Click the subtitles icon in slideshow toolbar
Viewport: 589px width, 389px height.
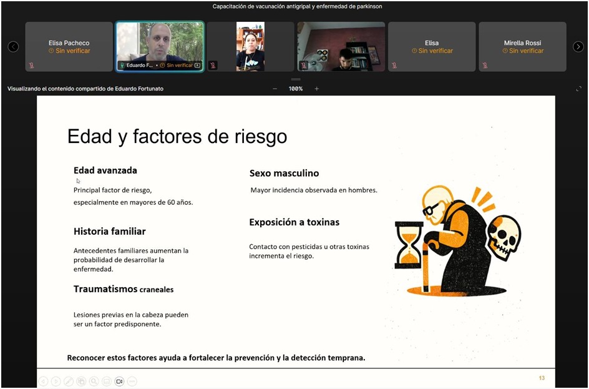(x=107, y=382)
